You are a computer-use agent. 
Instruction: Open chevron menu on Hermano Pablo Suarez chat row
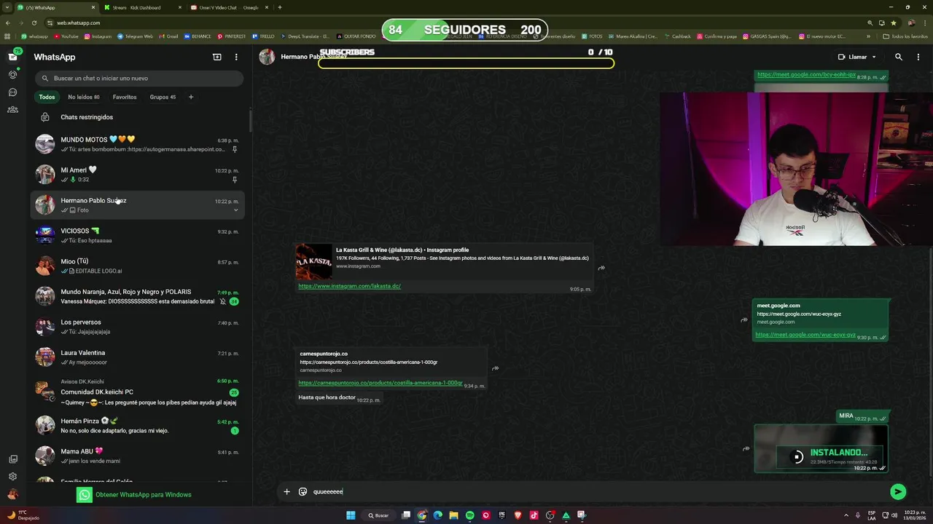[235, 210]
